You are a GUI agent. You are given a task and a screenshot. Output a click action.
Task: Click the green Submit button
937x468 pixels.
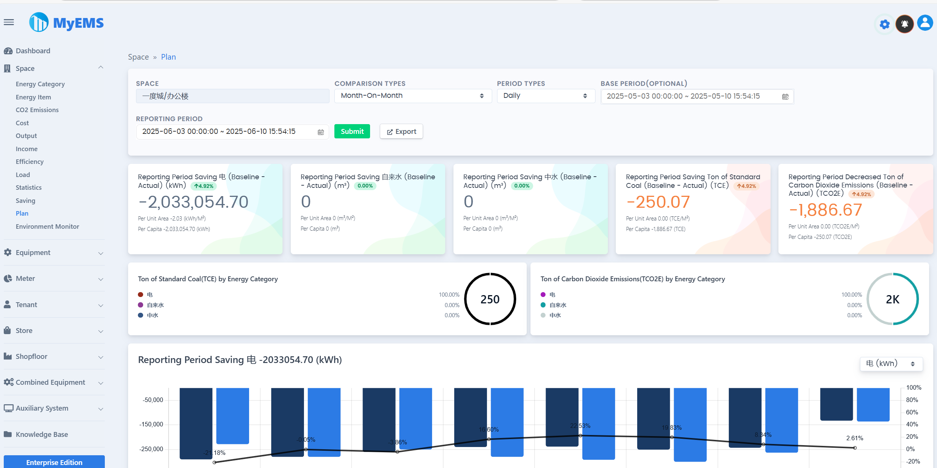[352, 132]
